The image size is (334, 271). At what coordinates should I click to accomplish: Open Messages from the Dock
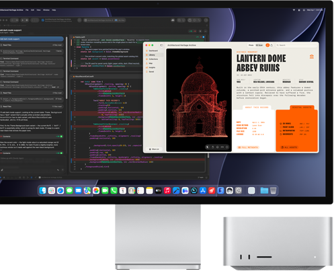pyautogui.click(x=69, y=190)
